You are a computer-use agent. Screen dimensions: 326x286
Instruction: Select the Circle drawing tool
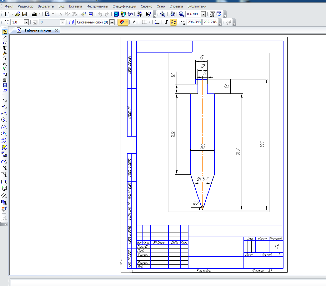click(4, 120)
